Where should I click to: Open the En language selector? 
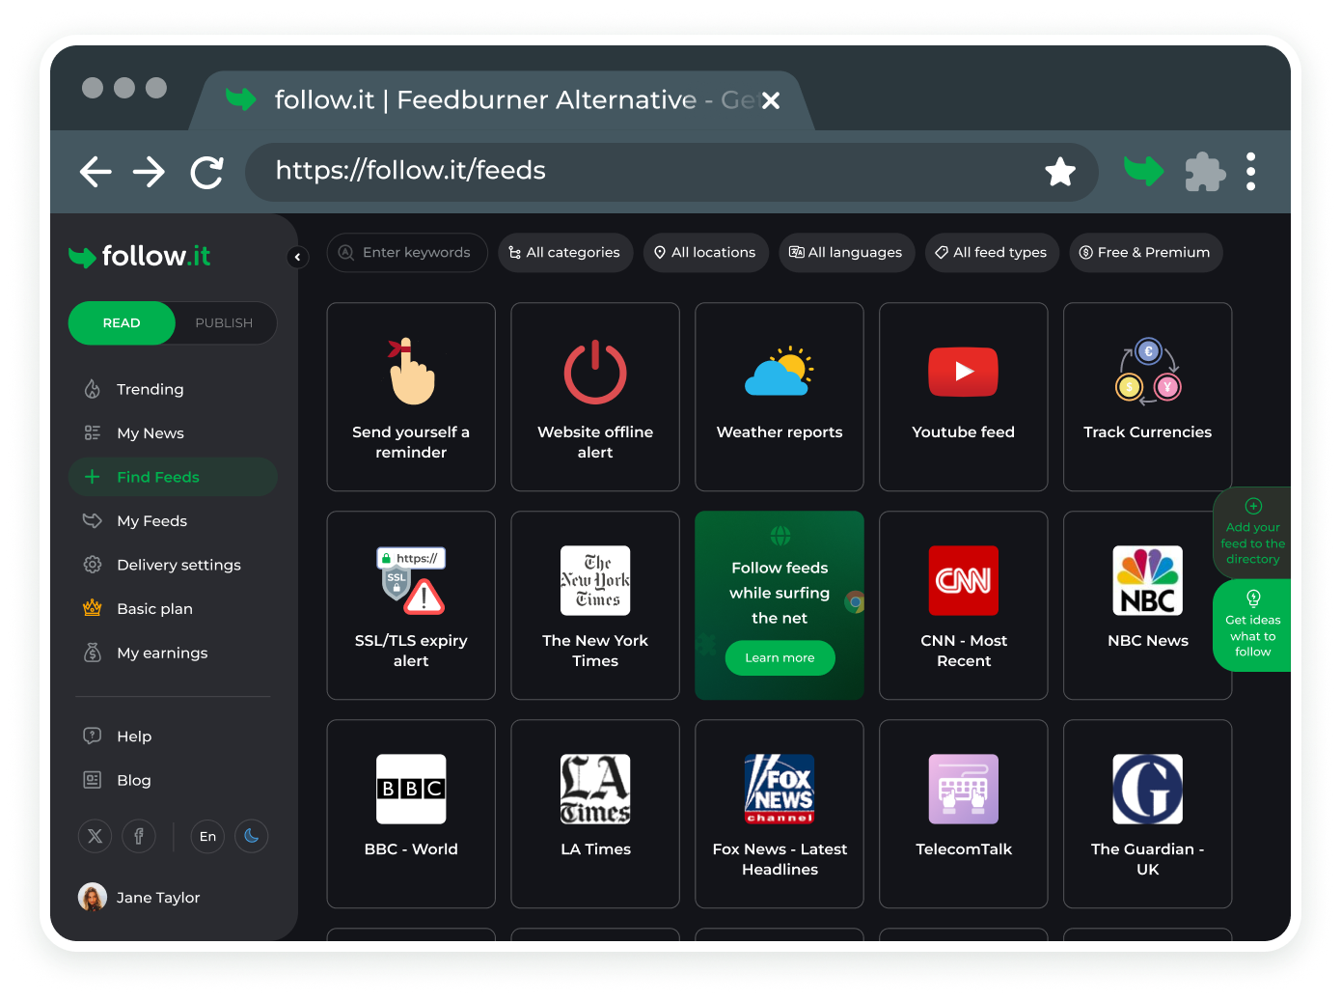point(207,836)
